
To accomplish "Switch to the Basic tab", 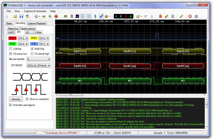I will click(9, 23).
